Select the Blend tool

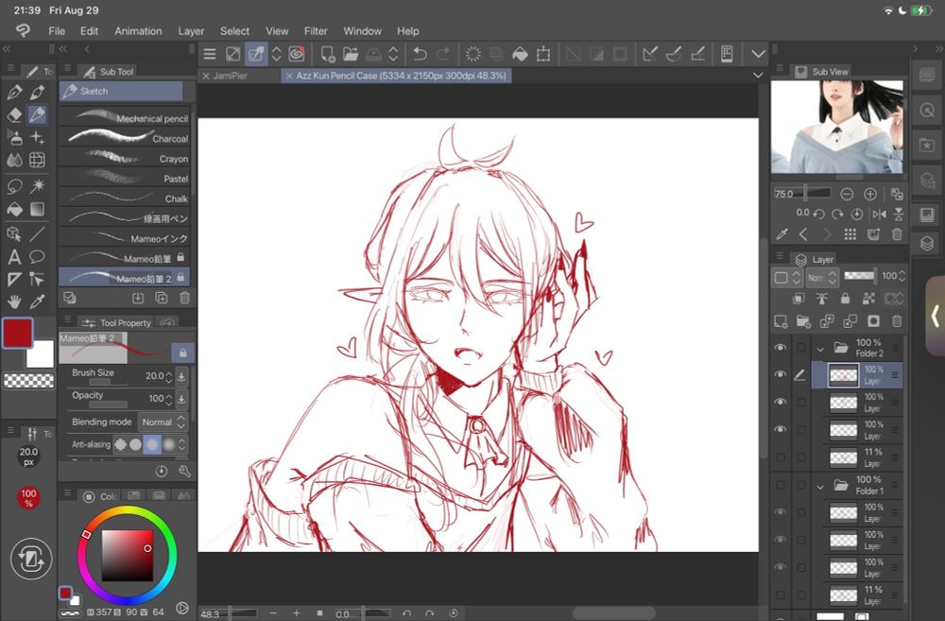tap(14, 160)
